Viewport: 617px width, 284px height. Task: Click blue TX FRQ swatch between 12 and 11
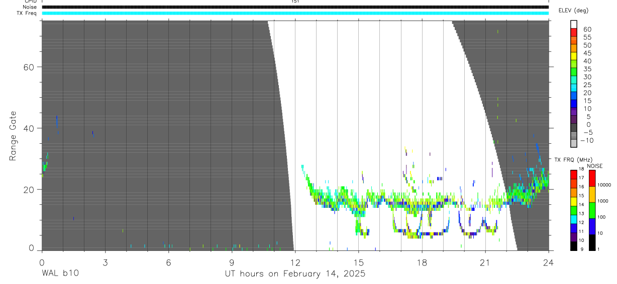click(x=573, y=228)
